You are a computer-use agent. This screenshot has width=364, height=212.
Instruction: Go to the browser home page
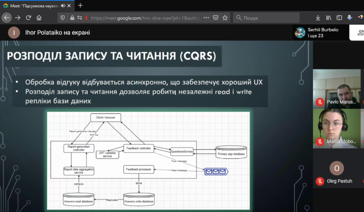[x=39, y=18]
